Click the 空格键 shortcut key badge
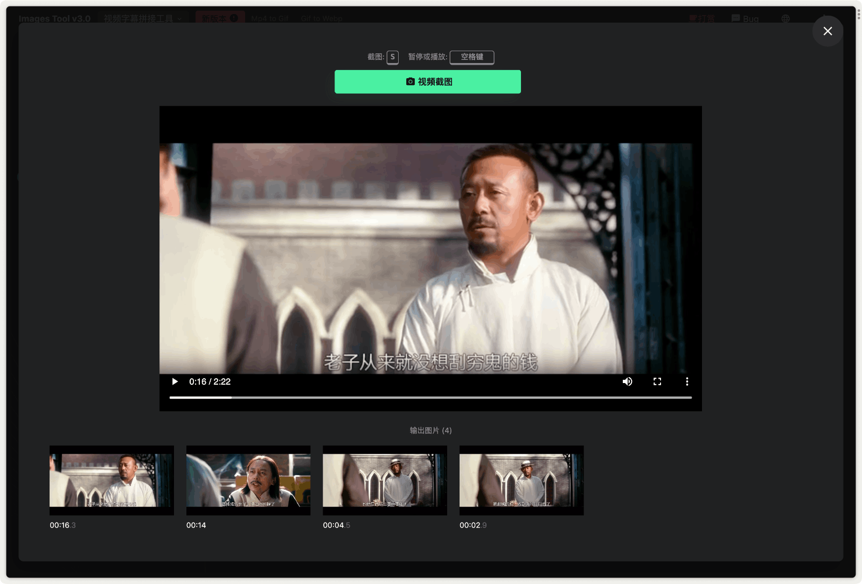The height and width of the screenshot is (584, 862). point(471,57)
